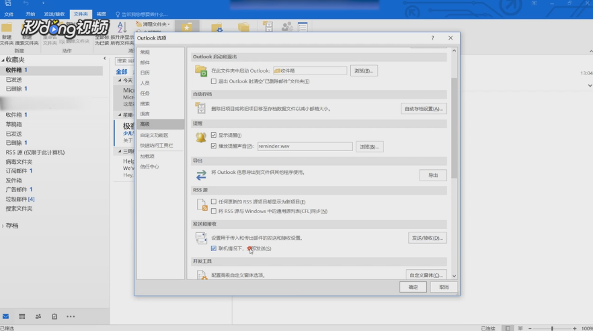Click the dialog vertical scrollbar thumb
The height and width of the screenshot is (331, 593).
coord(454,128)
